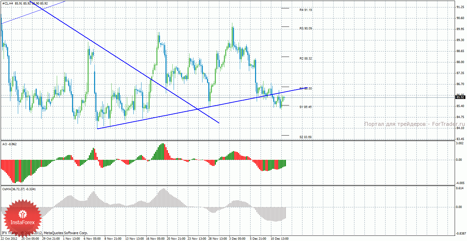Click the 84.75 value on price scale
This screenshot has height=241, width=467.
pyautogui.click(x=460, y=117)
